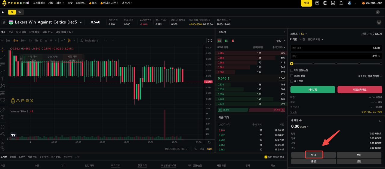The width and height of the screenshot is (385, 169).
Task: Open order book 0.001 precision dropdown
Action: click(281, 41)
